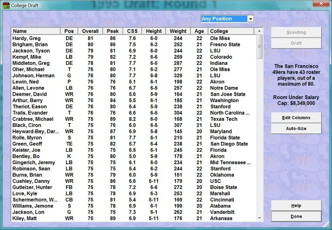Click the Auto-Size button

tap(296, 129)
